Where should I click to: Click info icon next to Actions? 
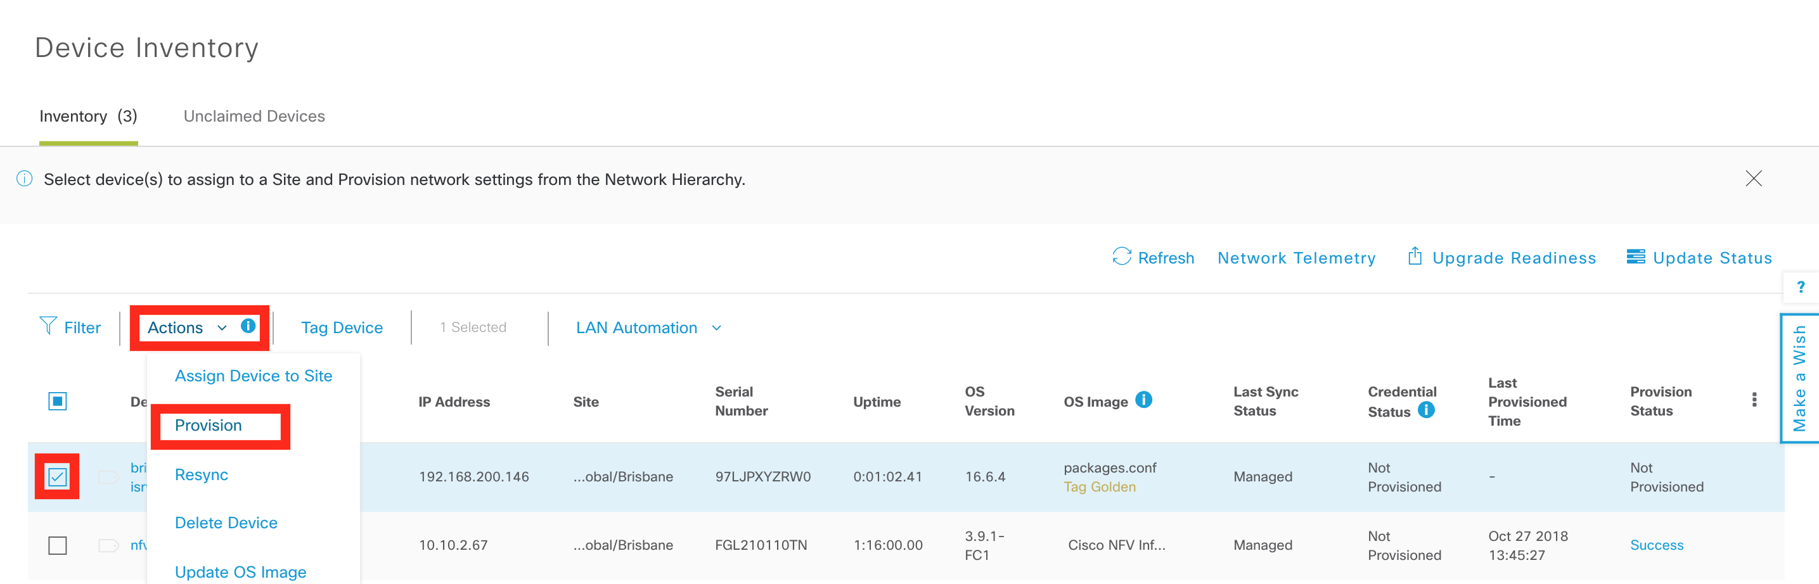pos(248,326)
